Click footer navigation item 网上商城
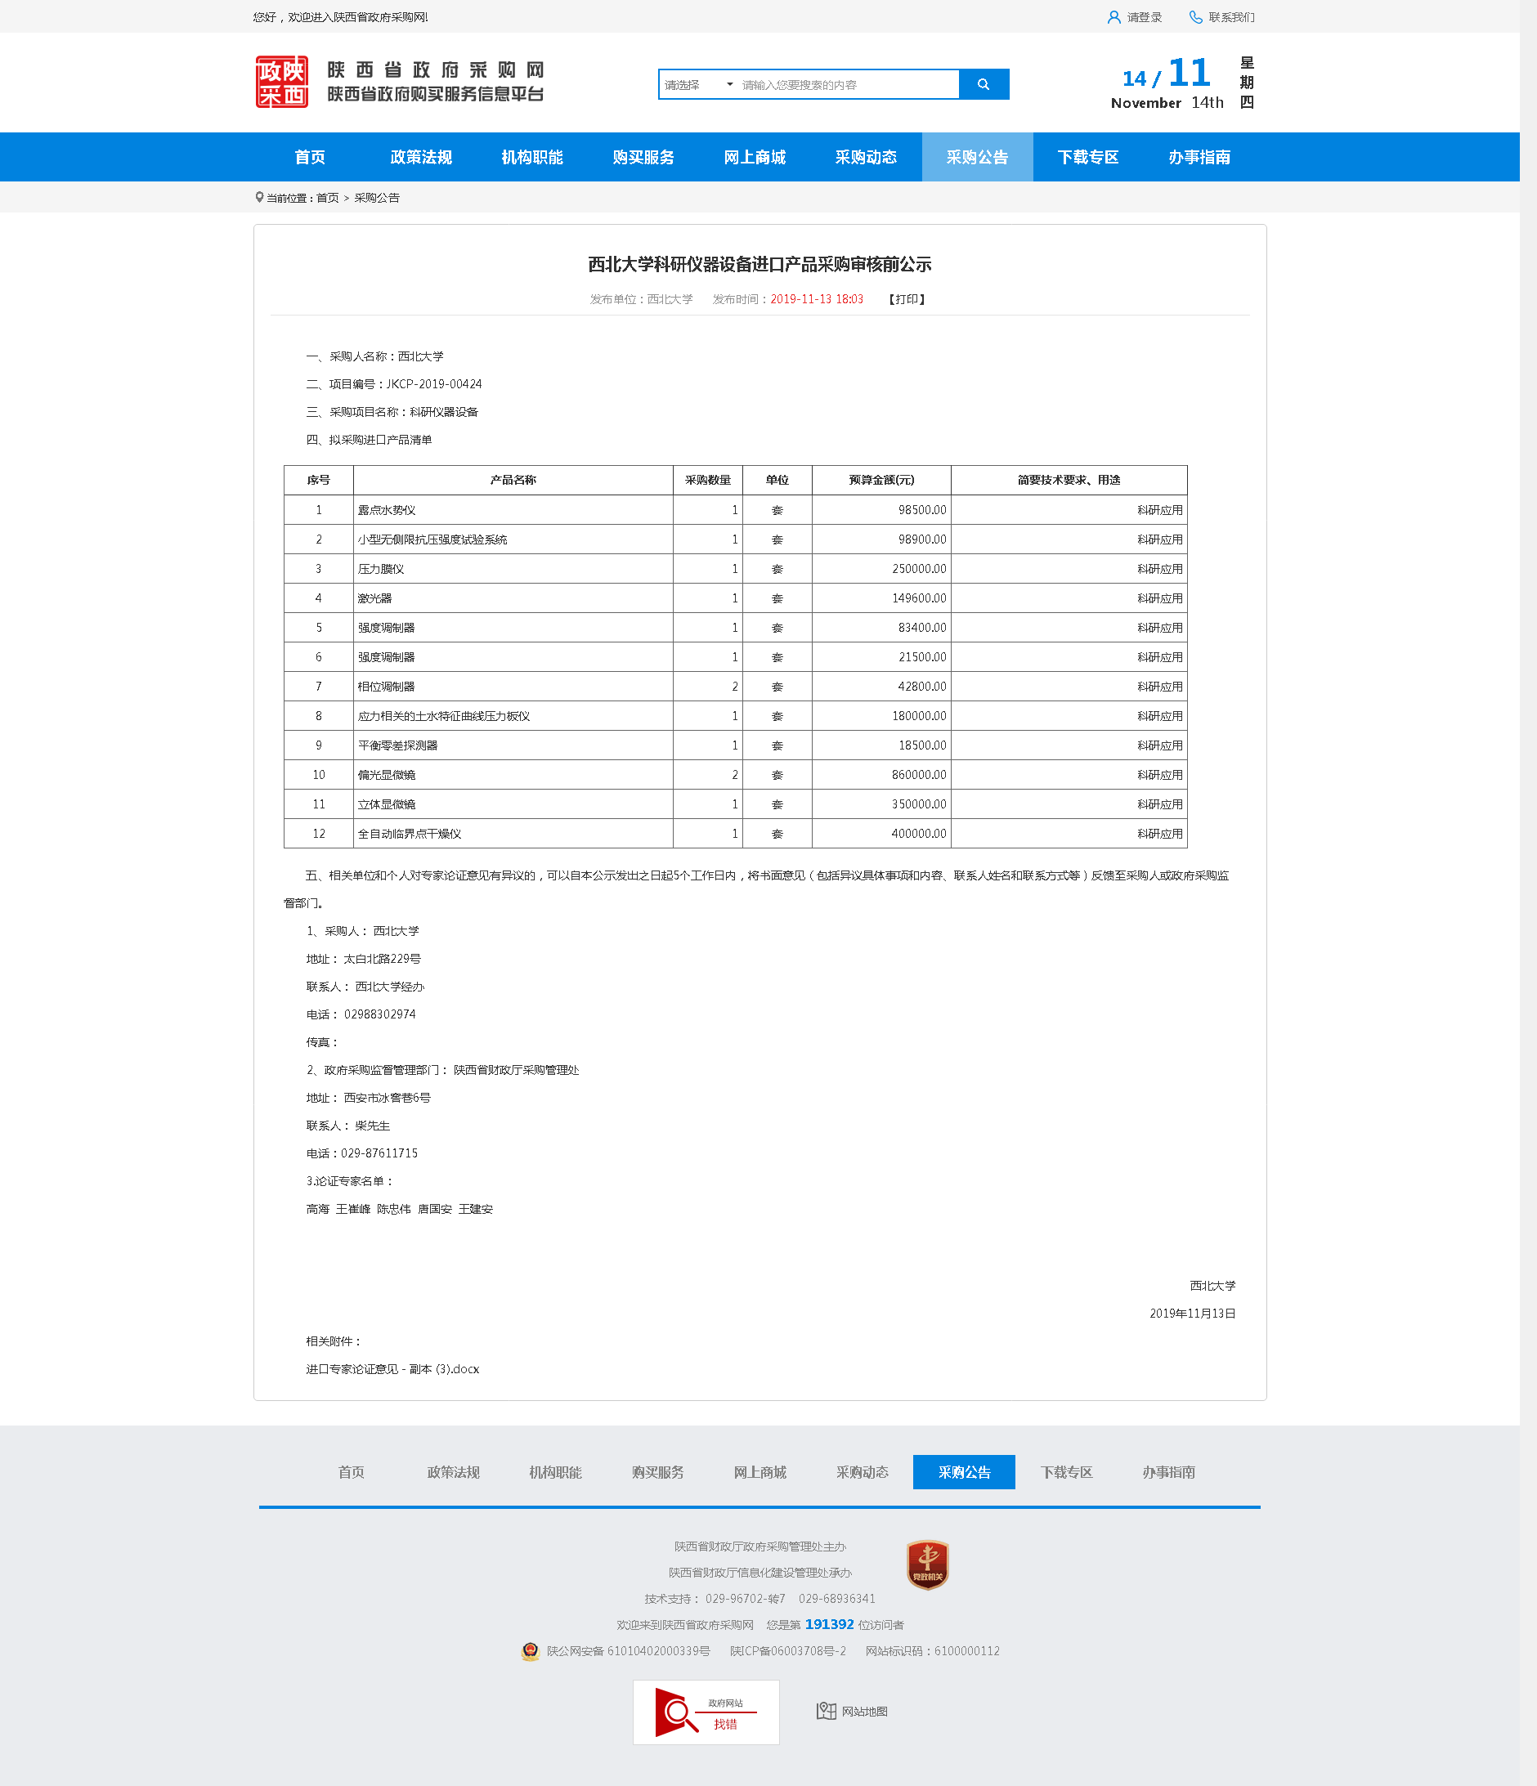Screen dimensions: 1537x1786 [760, 1472]
